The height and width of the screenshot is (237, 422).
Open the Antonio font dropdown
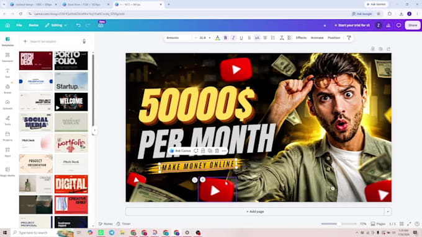178,38
